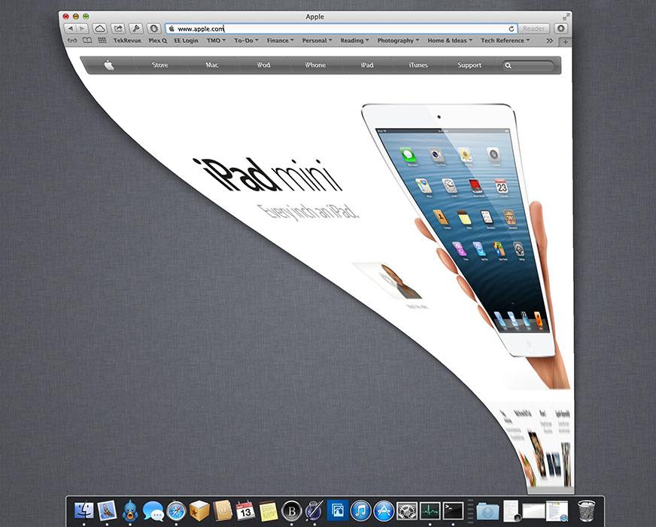656x527 pixels.
Task: Expand the Photography bookmarks dropdown
Action: coord(398,41)
